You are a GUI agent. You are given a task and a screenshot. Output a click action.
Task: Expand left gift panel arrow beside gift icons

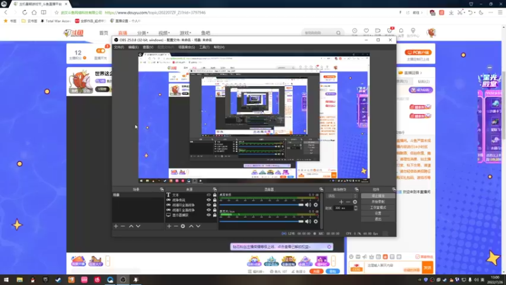(x=108, y=261)
